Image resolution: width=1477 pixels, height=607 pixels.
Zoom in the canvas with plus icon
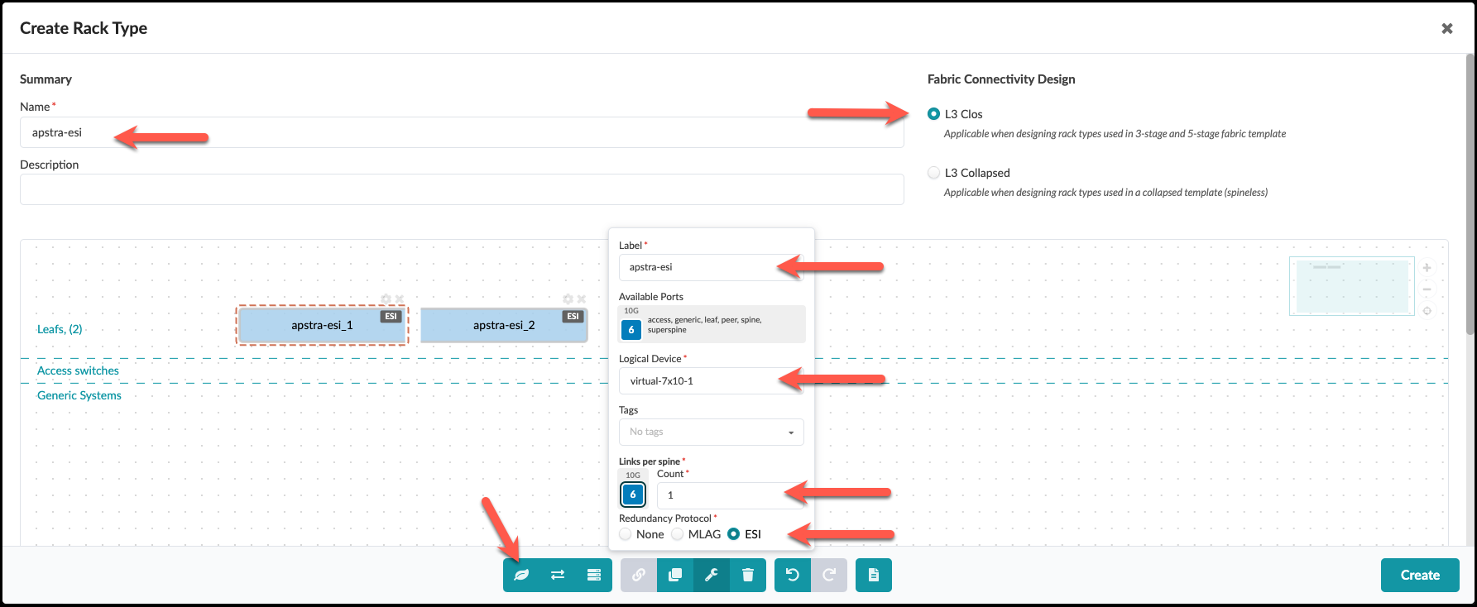tap(1427, 268)
